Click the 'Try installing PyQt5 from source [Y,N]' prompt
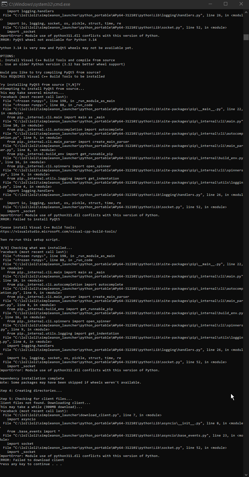The image size is (249, 477). [40, 85]
